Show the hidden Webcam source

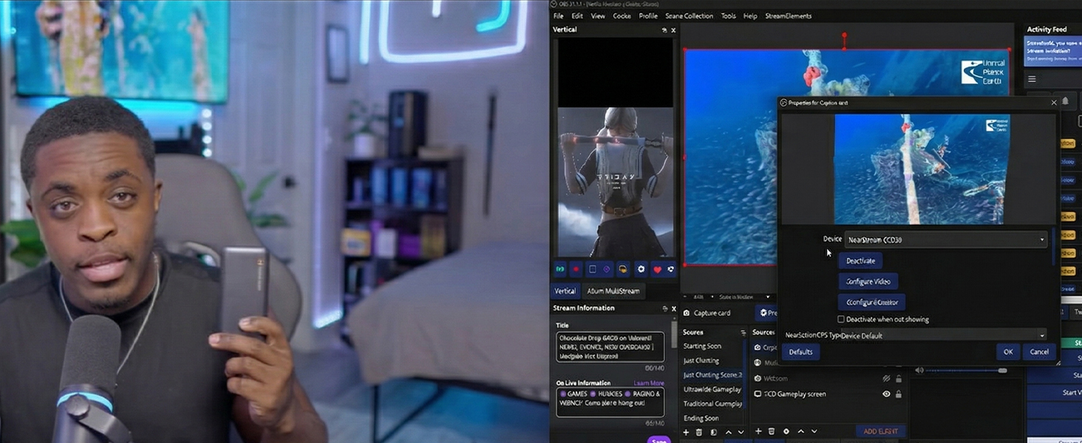tap(886, 379)
